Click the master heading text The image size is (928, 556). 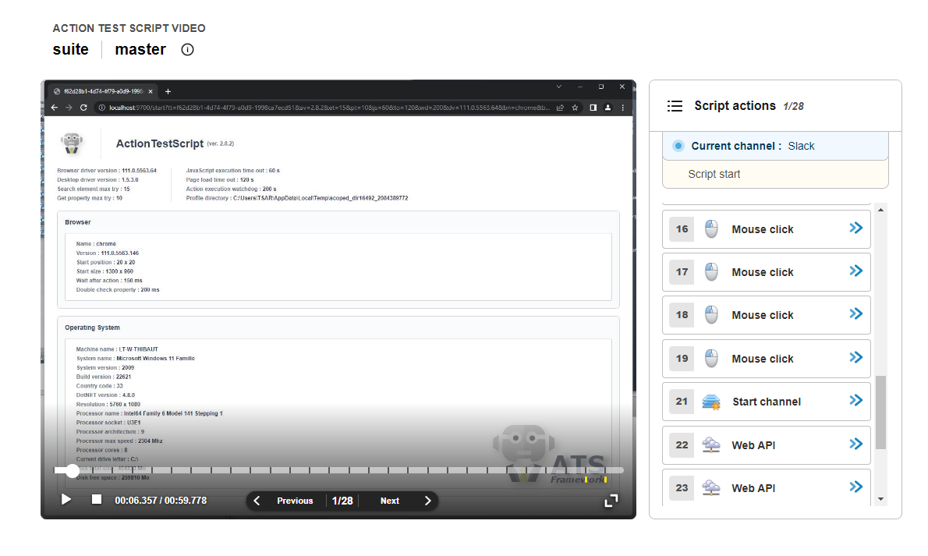point(140,49)
